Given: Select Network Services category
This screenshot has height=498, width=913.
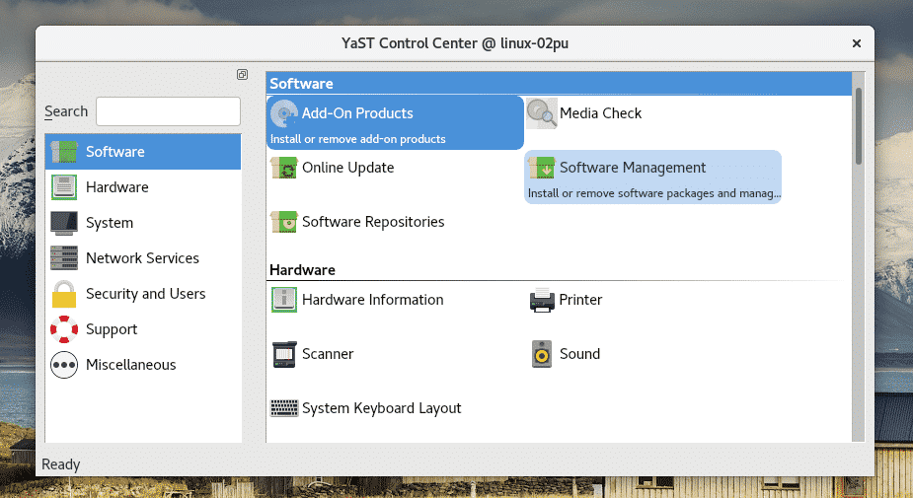Looking at the screenshot, I should (143, 258).
